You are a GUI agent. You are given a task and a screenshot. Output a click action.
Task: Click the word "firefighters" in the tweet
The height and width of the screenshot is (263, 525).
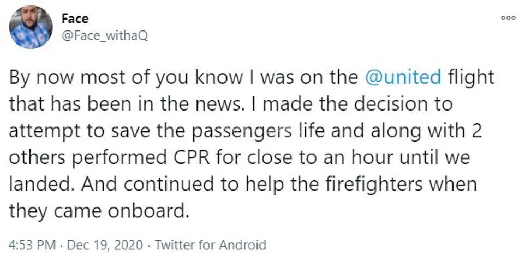point(373,184)
